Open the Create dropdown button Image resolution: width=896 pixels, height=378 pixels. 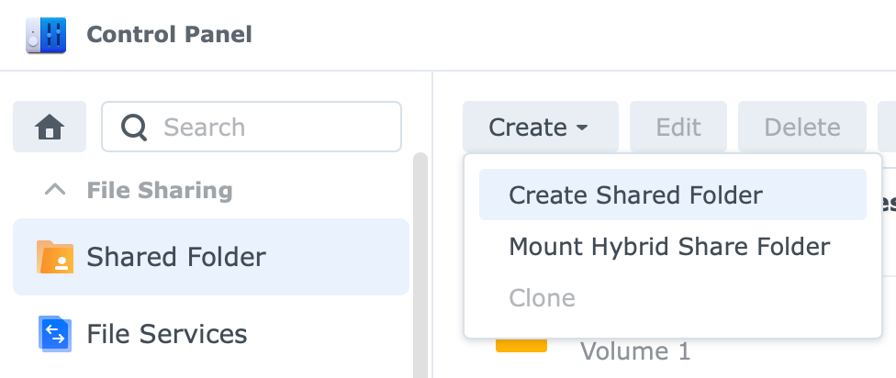pos(541,127)
